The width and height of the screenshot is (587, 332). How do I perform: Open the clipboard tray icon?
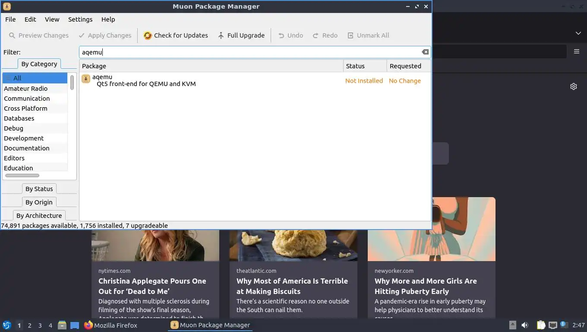pyautogui.click(x=541, y=325)
